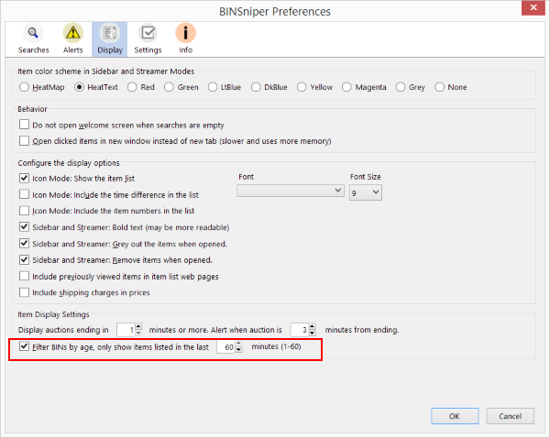Increase the BIN age filter minutes
The height and width of the screenshot is (438, 550).
[238, 344]
